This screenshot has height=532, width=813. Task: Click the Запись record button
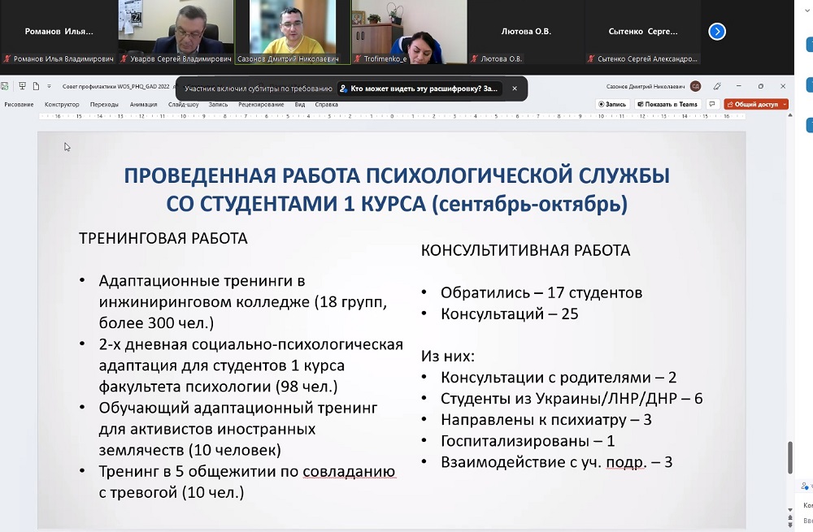point(612,104)
